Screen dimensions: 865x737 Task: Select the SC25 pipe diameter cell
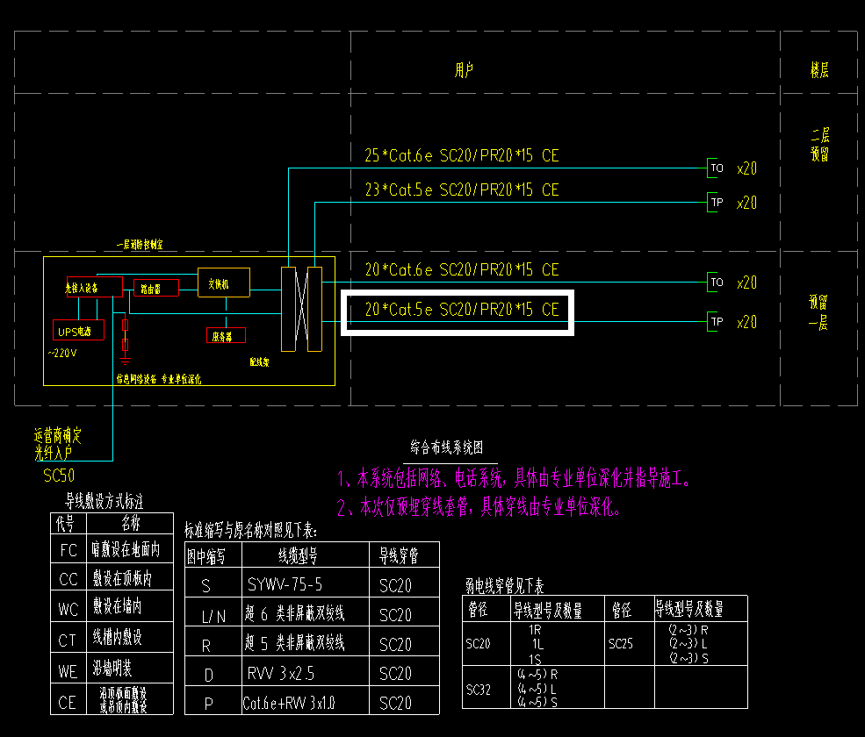click(x=630, y=644)
